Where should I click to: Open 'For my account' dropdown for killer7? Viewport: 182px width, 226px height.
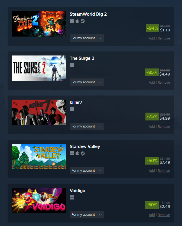tap(87, 126)
